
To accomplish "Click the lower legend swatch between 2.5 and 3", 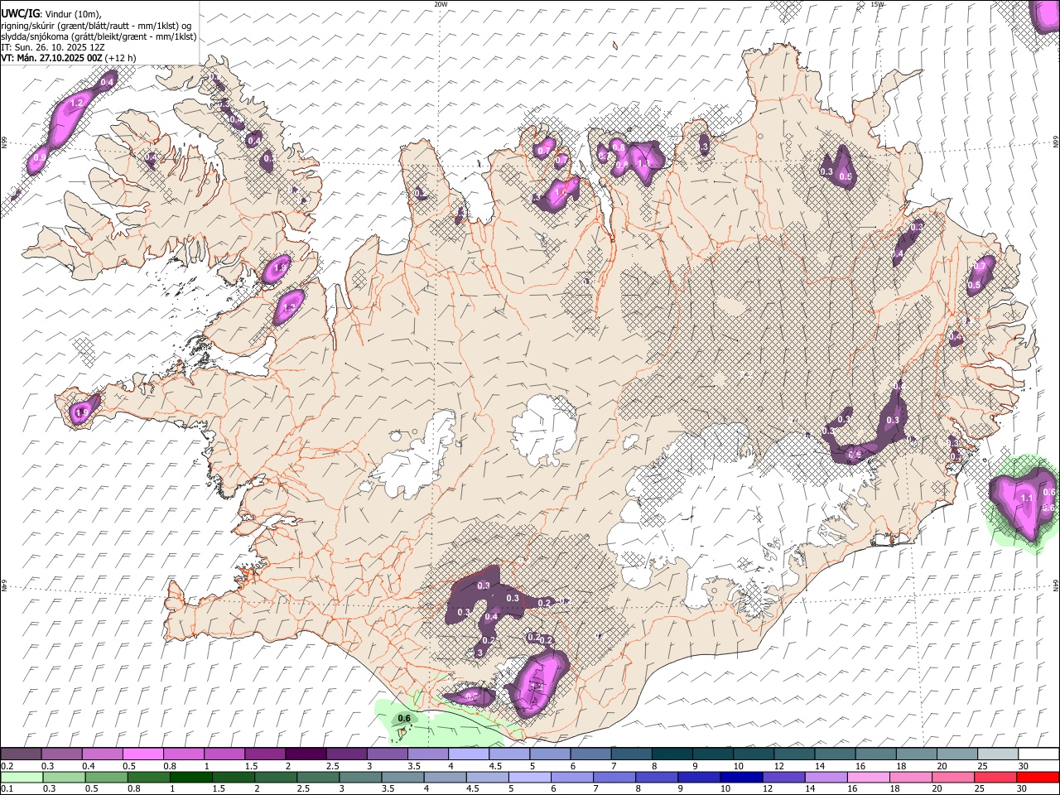I will [x=318, y=778].
